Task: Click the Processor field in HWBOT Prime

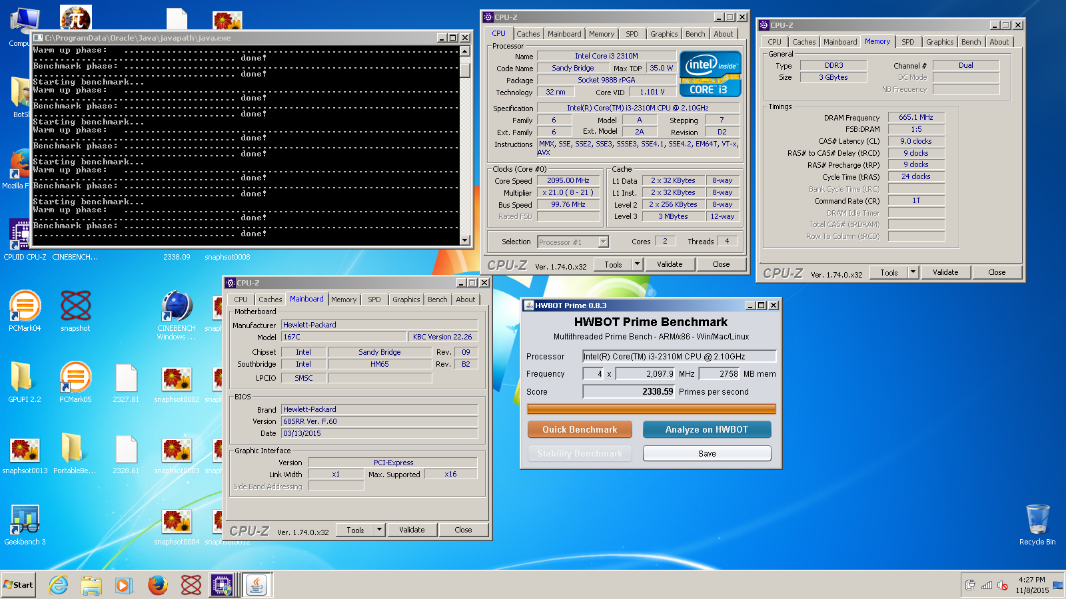Action: (679, 357)
